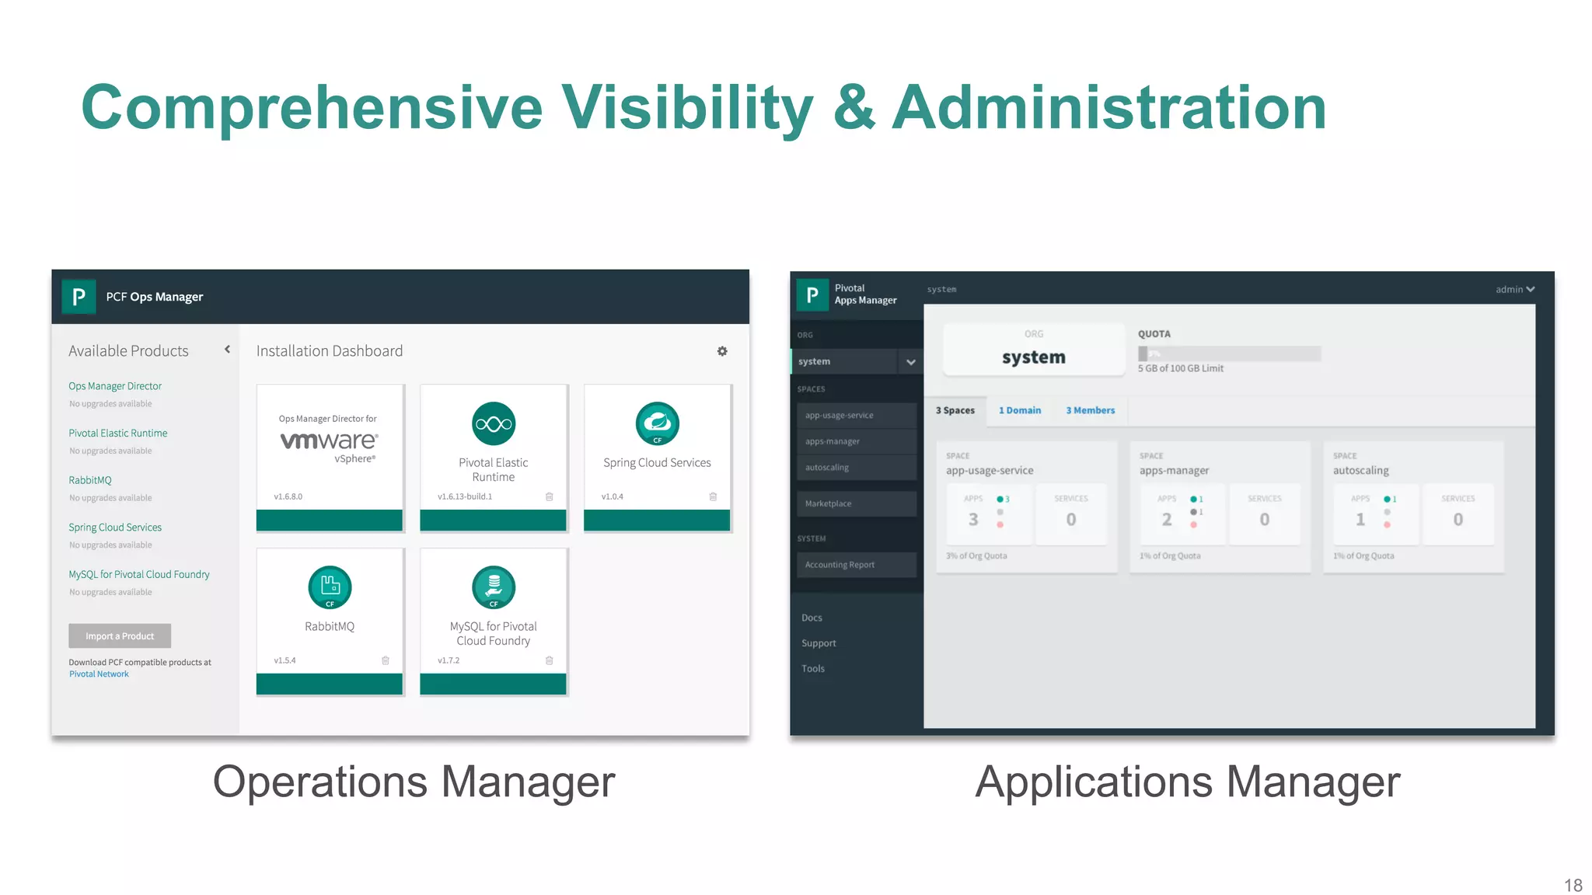The height and width of the screenshot is (895, 1592).
Task: Open the admin user menu
Action: (x=1515, y=289)
